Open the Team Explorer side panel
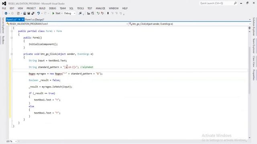Screen dimensions: 257x144 254,46
